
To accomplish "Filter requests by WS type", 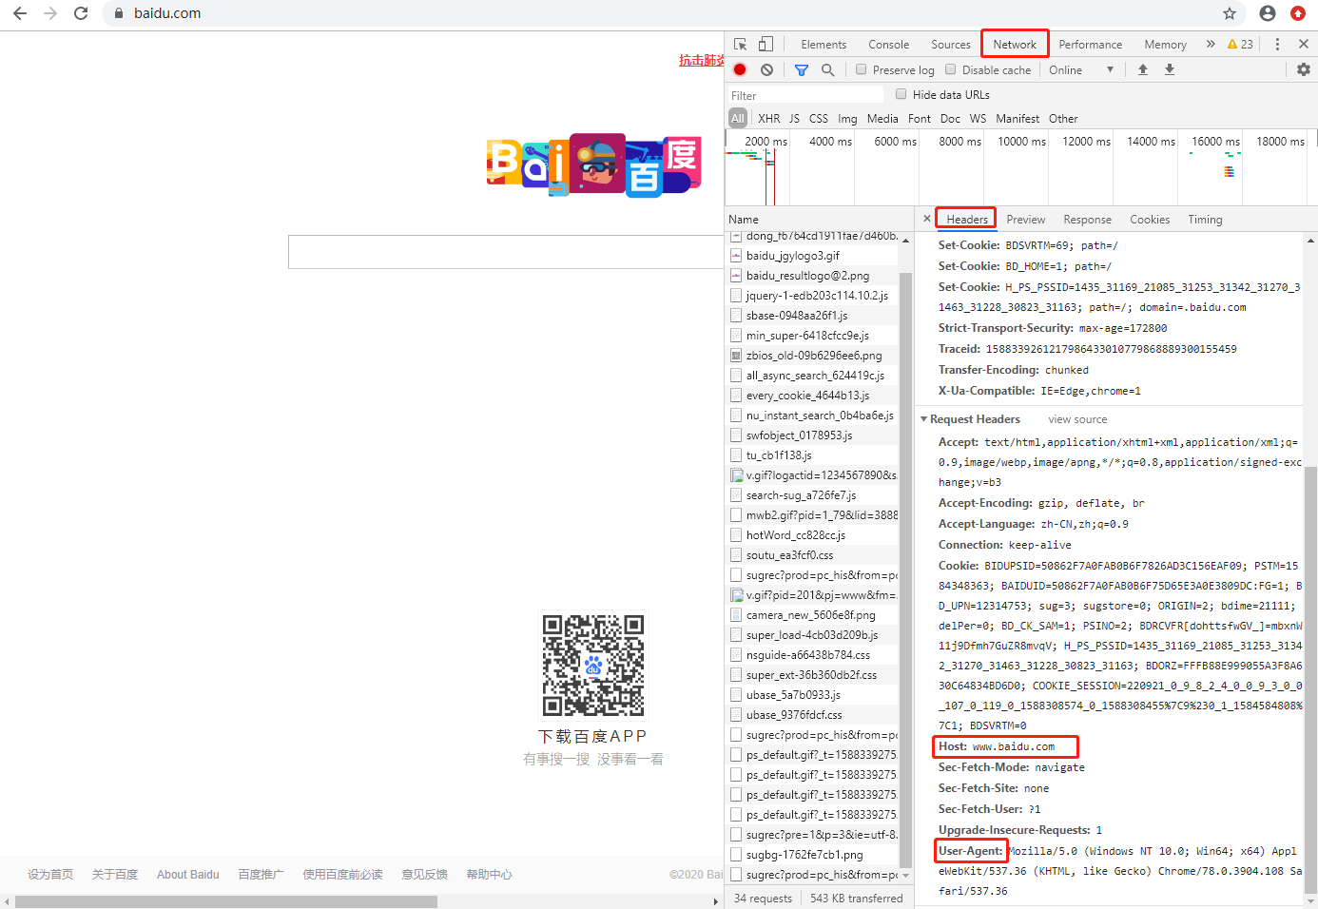I will 979,119.
